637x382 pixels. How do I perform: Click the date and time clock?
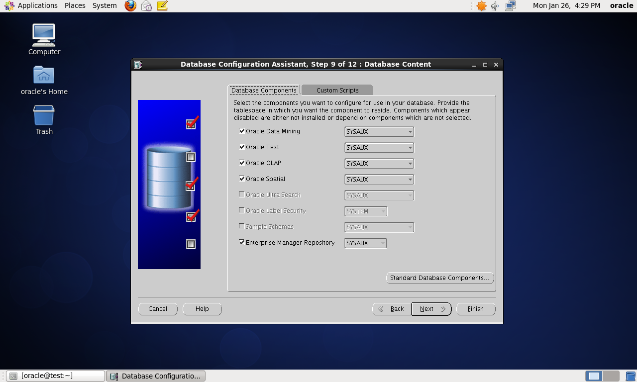[x=566, y=5]
